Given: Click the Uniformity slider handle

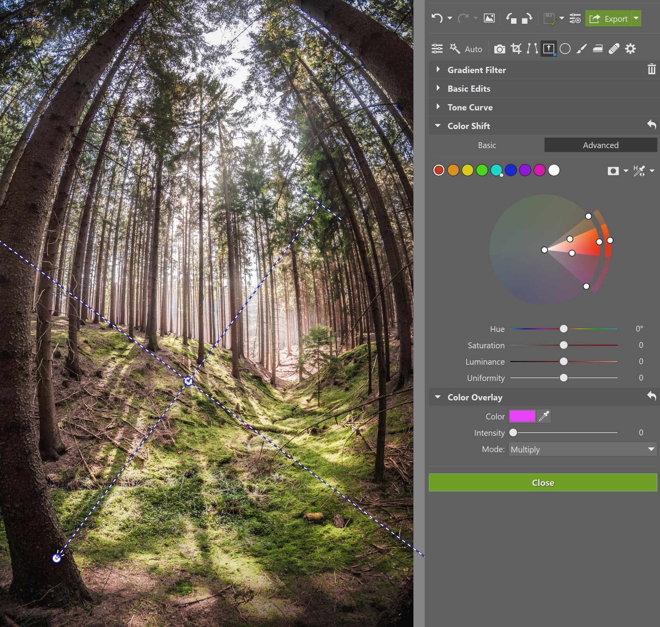Looking at the screenshot, I should 564,378.
